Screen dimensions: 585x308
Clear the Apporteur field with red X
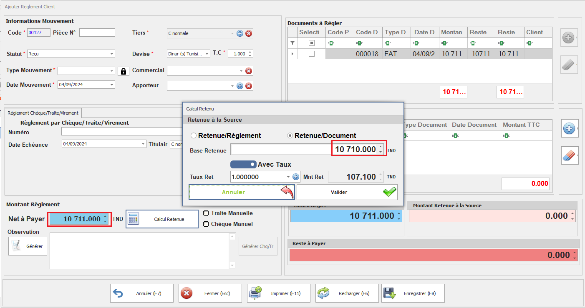[x=249, y=86]
